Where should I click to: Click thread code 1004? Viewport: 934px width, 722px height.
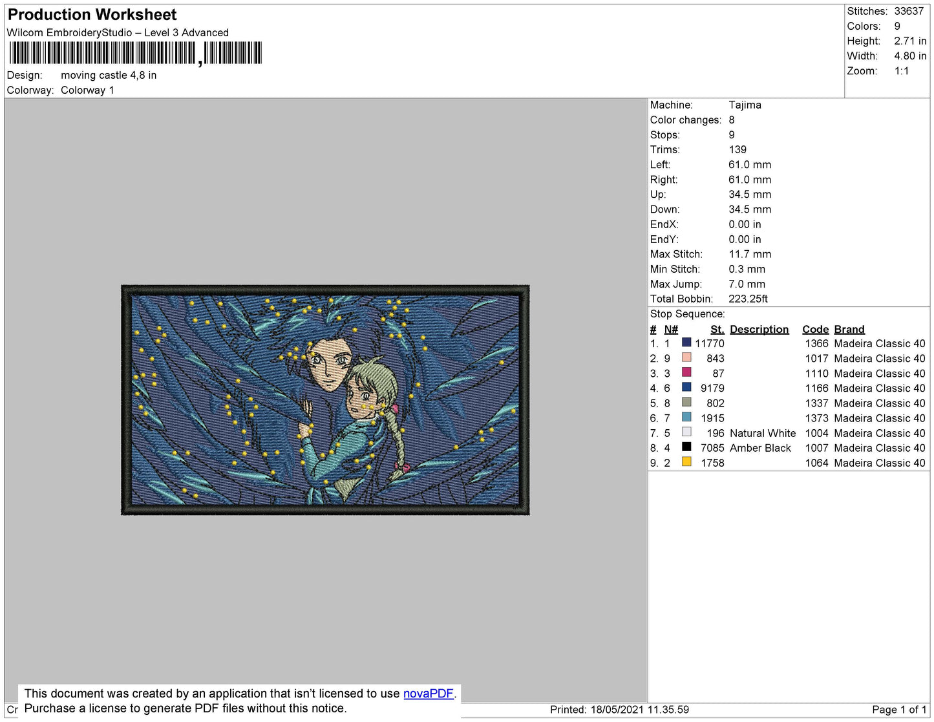817,433
